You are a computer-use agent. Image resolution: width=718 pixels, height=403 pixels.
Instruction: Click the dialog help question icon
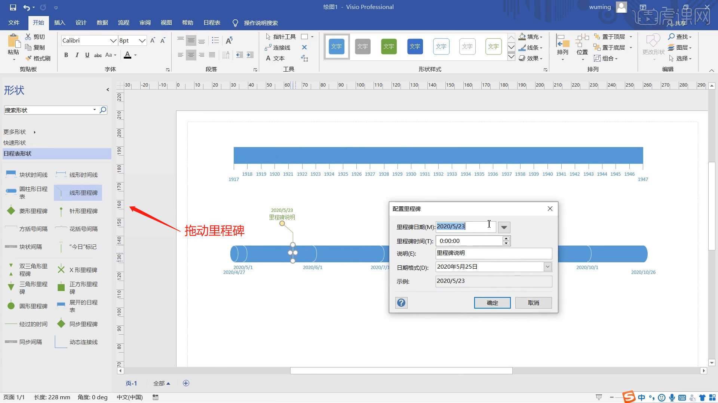(x=401, y=303)
